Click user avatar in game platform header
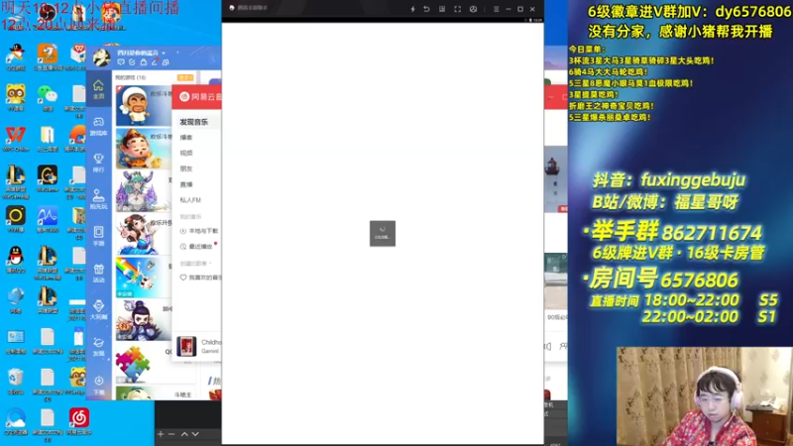 101,57
